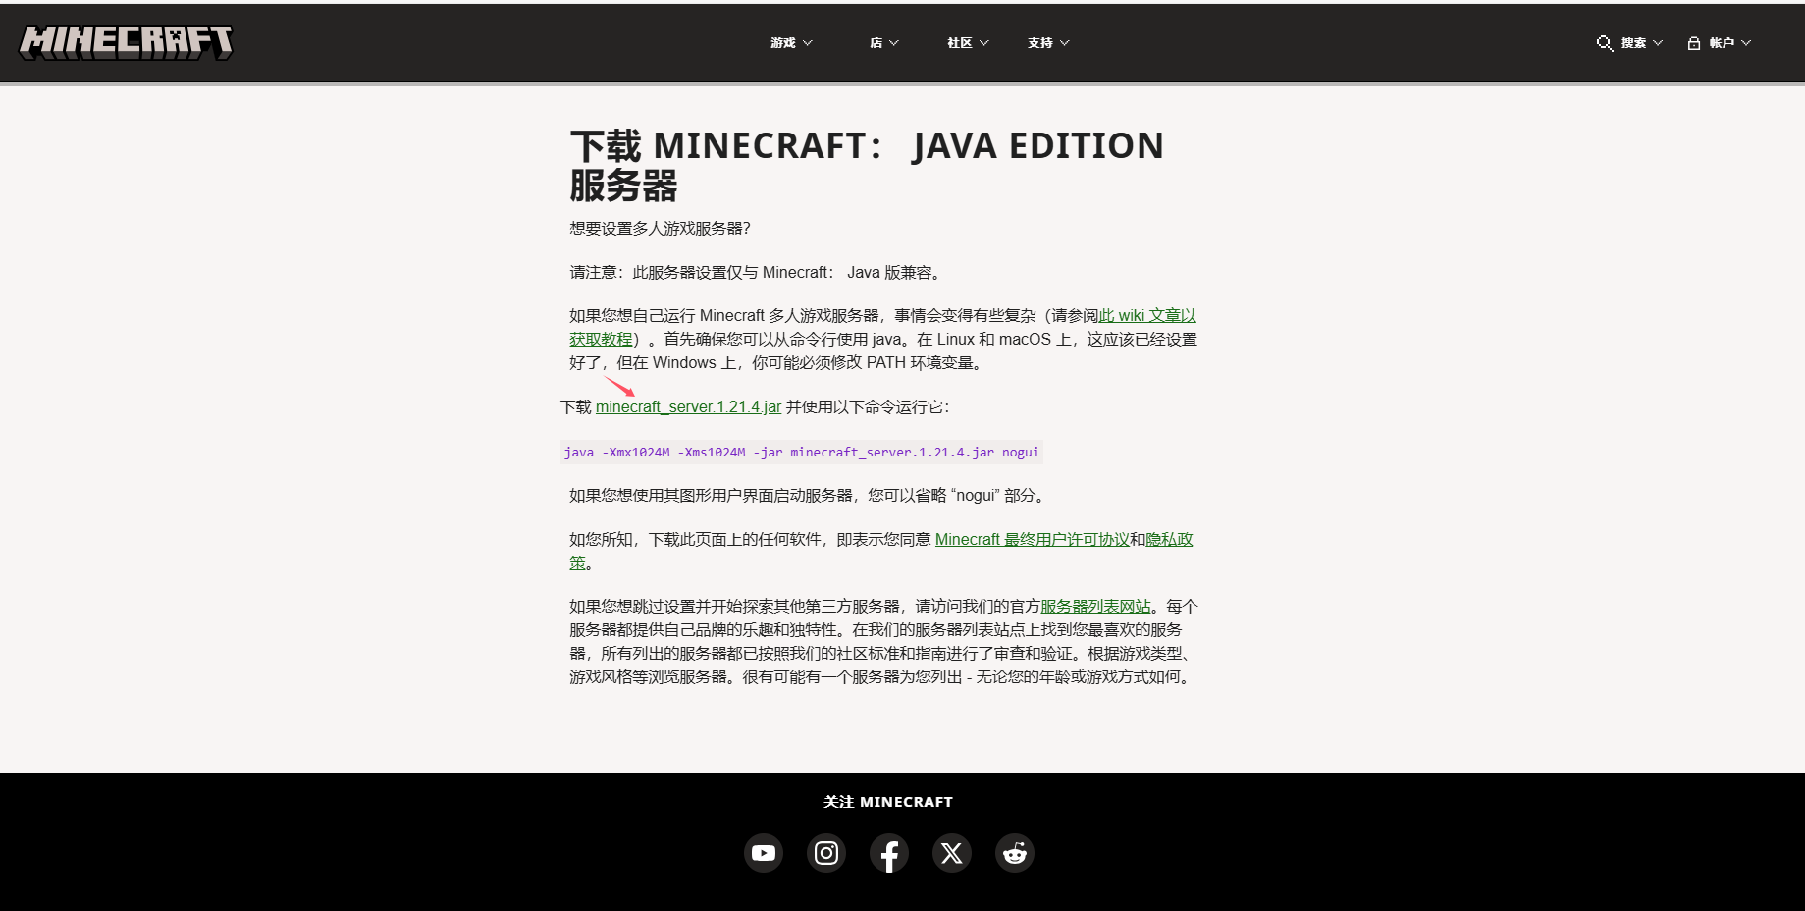This screenshot has width=1805, height=911.
Task: Open the 支持 menu
Action: (1048, 43)
